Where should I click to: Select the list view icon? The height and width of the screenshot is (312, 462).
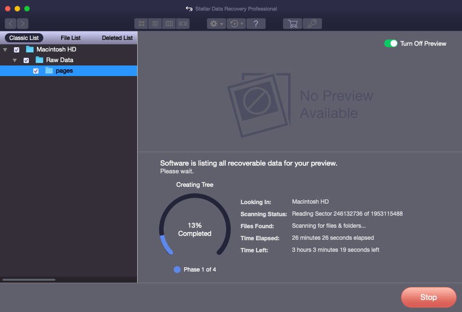point(155,23)
